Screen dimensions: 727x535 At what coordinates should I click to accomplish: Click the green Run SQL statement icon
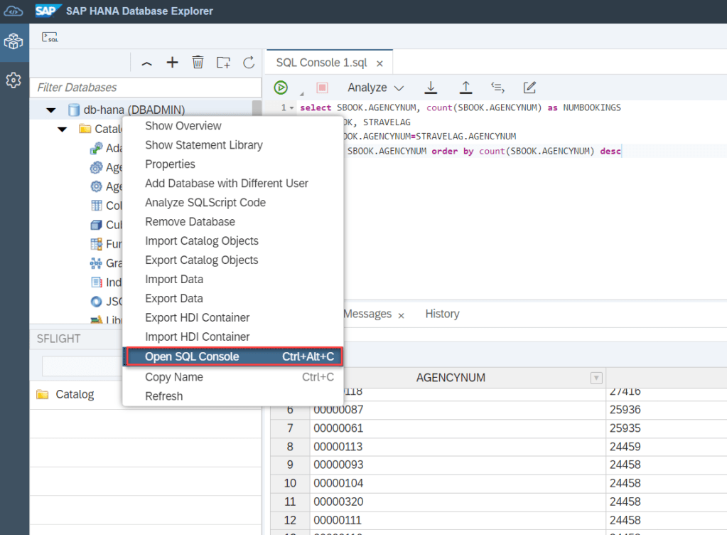tap(281, 88)
